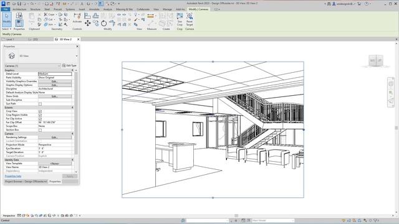Click the top crop region grip handle

coord(213,62)
